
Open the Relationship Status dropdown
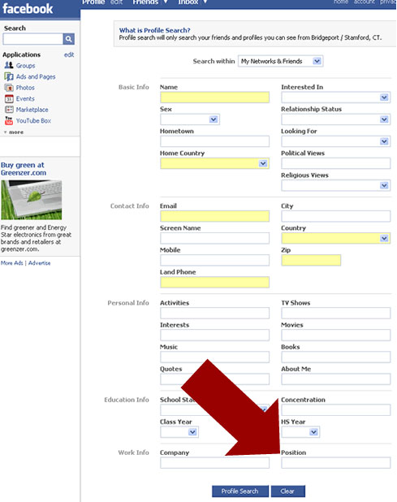pos(335,119)
